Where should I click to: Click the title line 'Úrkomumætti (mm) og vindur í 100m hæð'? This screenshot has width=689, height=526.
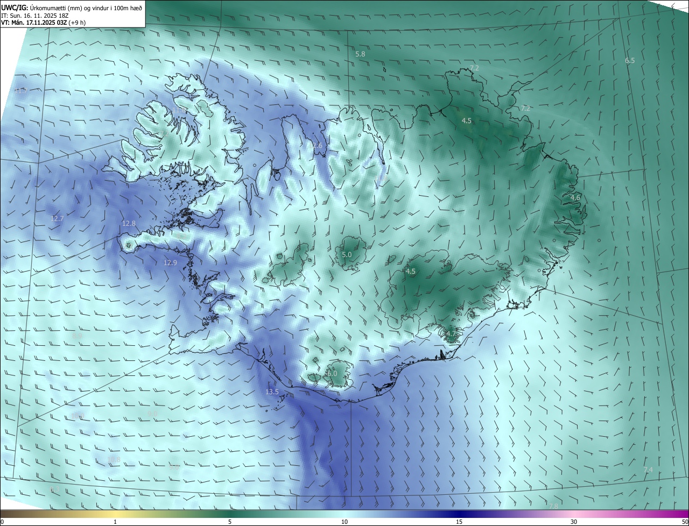[x=86, y=8]
